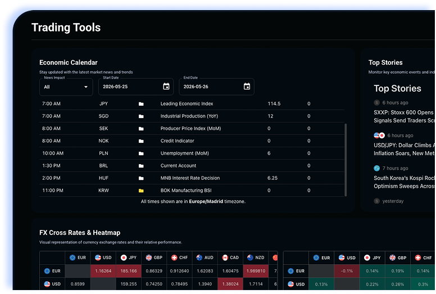Click the BOK Manufacturing BSI event
Image resolution: width=436 pixels, height=294 pixels.
tap(186, 191)
